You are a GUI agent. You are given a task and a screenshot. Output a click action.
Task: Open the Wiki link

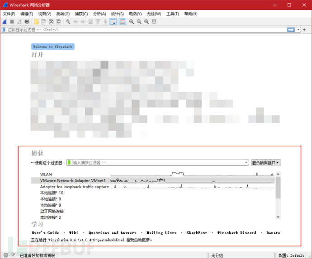pyautogui.click(x=74, y=233)
